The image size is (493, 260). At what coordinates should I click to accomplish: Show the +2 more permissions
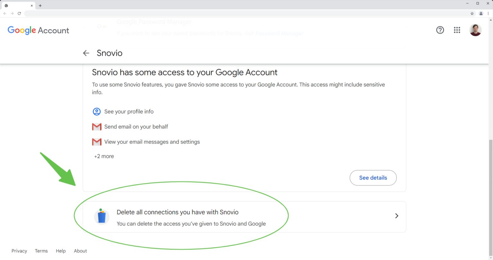tap(104, 156)
